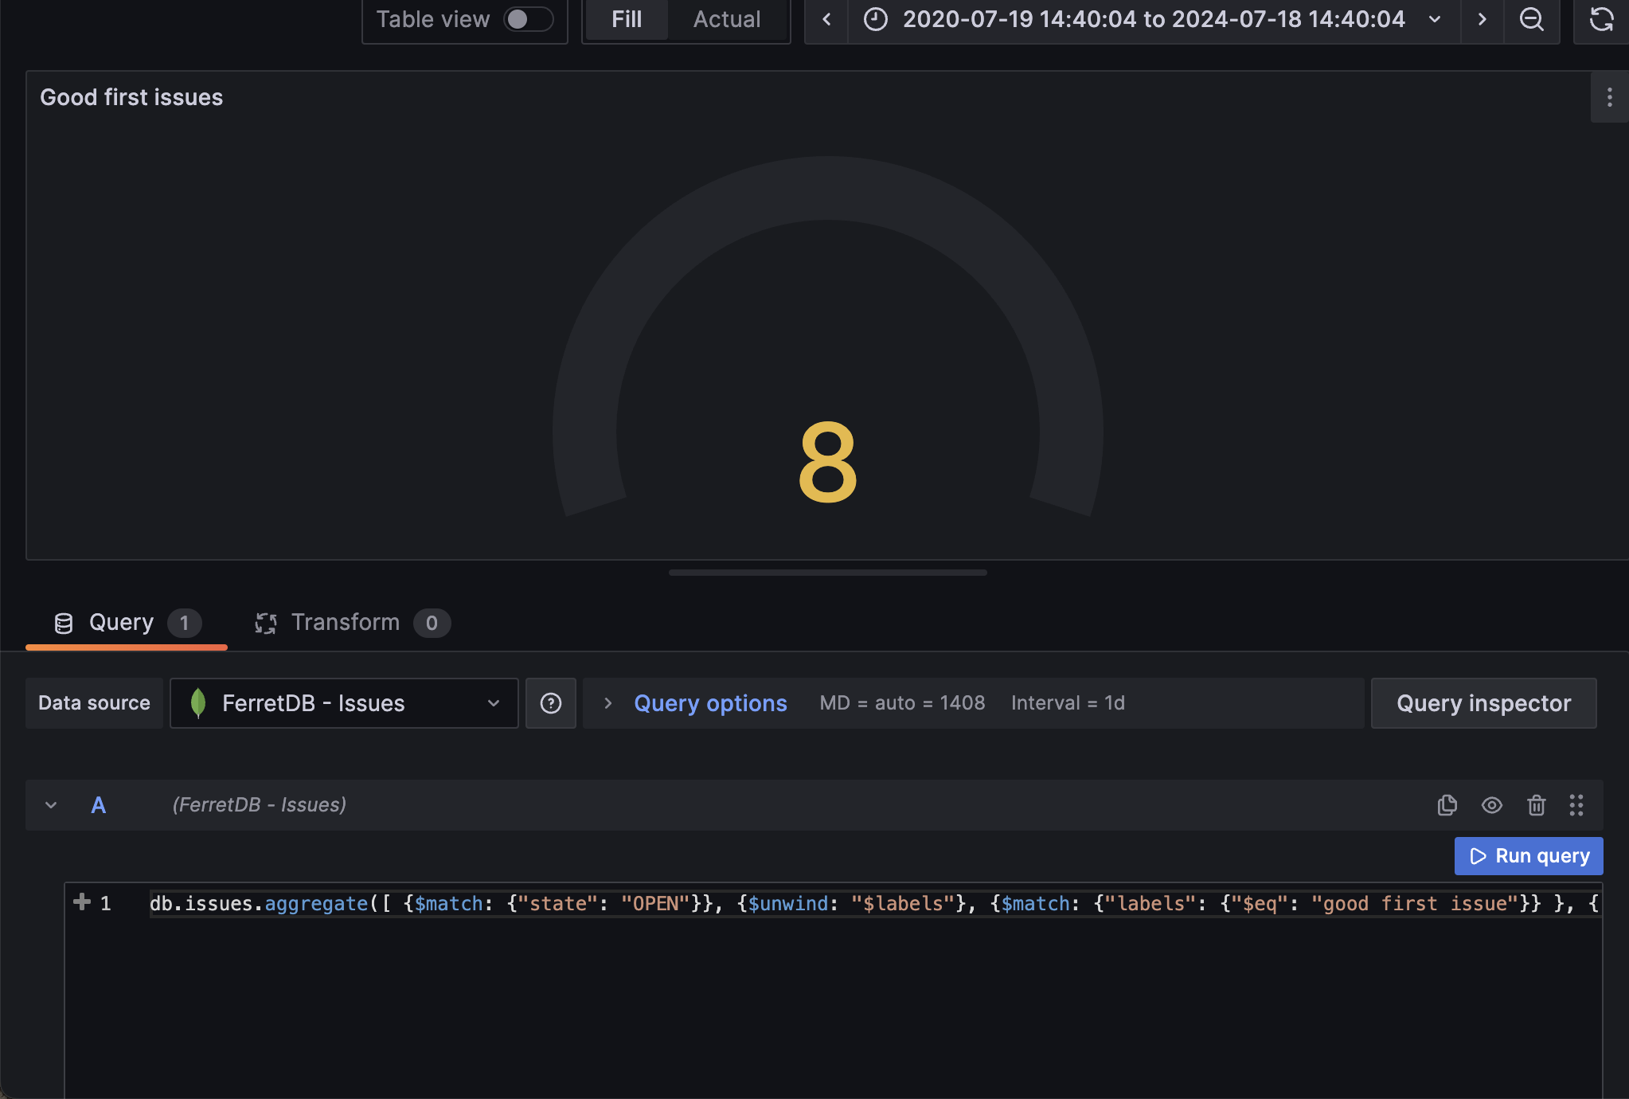This screenshot has height=1099, width=1629.
Task: Select the Actual display mode
Action: [726, 19]
